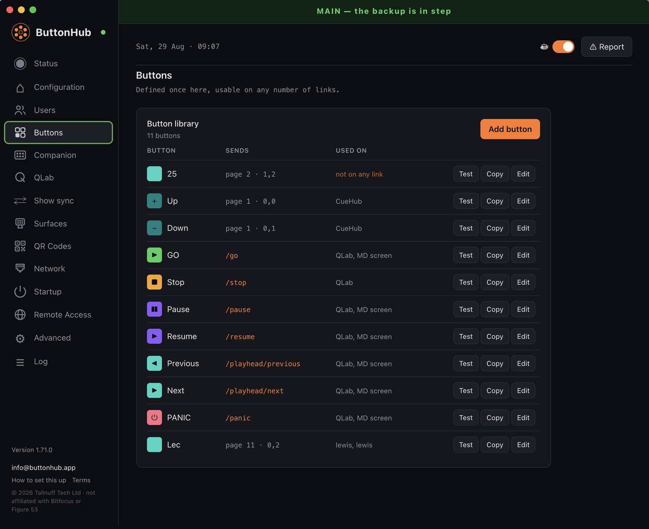This screenshot has height=529, width=649.
Task: Click the Next right-arrow icon
Action: 154,390
